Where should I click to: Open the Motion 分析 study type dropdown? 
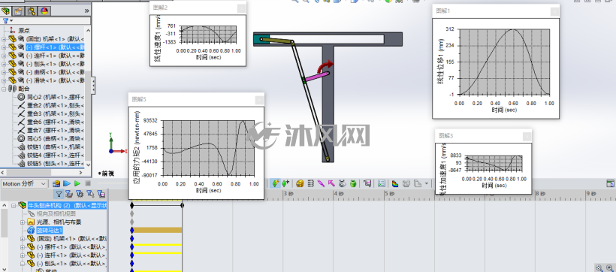(x=24, y=183)
